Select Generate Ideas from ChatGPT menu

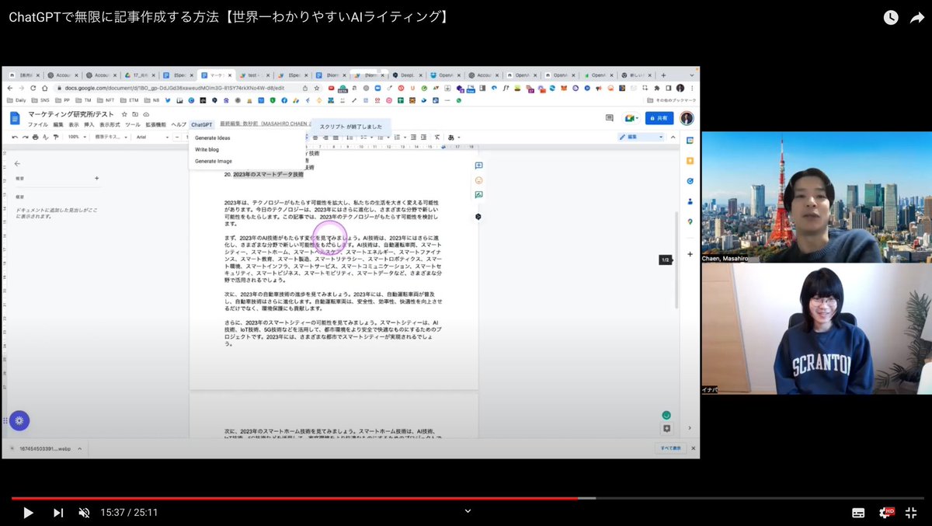[x=212, y=138]
